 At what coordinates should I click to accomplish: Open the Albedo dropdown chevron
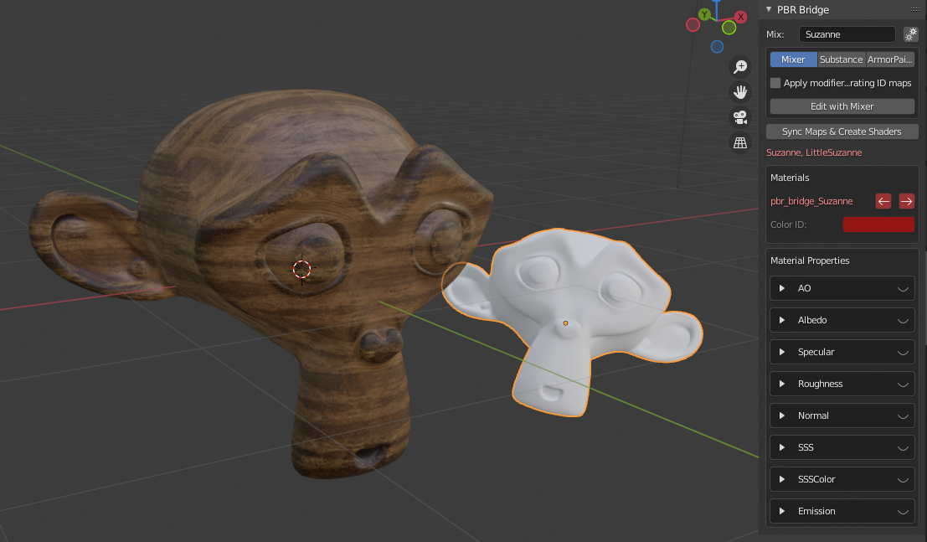(x=903, y=321)
